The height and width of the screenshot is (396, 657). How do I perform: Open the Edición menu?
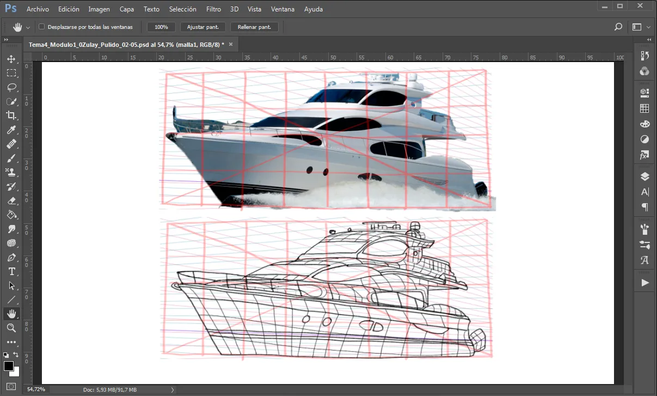pyautogui.click(x=69, y=9)
